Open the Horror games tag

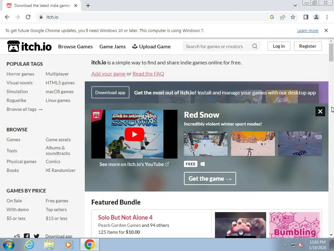point(20,74)
